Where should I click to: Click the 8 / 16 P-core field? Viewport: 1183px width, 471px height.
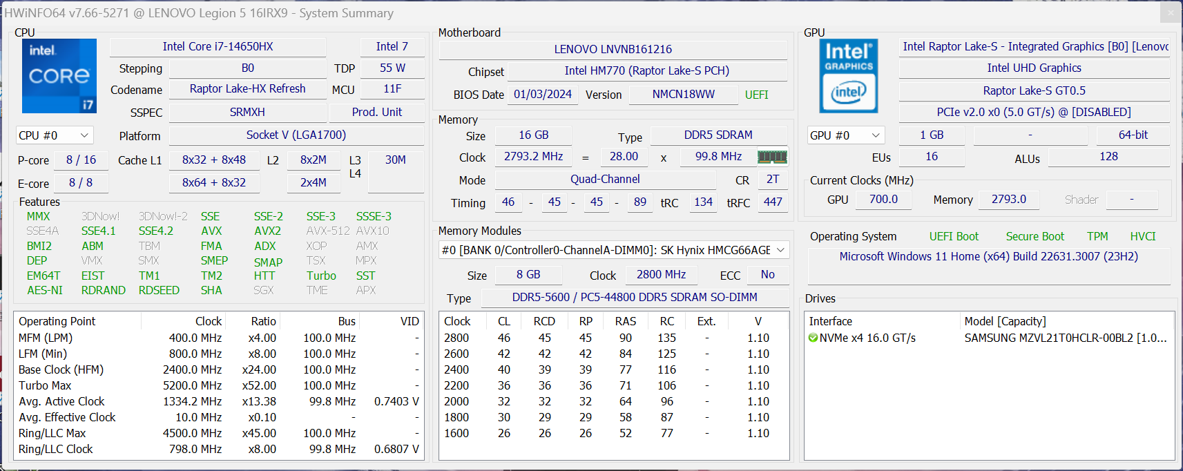[81, 160]
